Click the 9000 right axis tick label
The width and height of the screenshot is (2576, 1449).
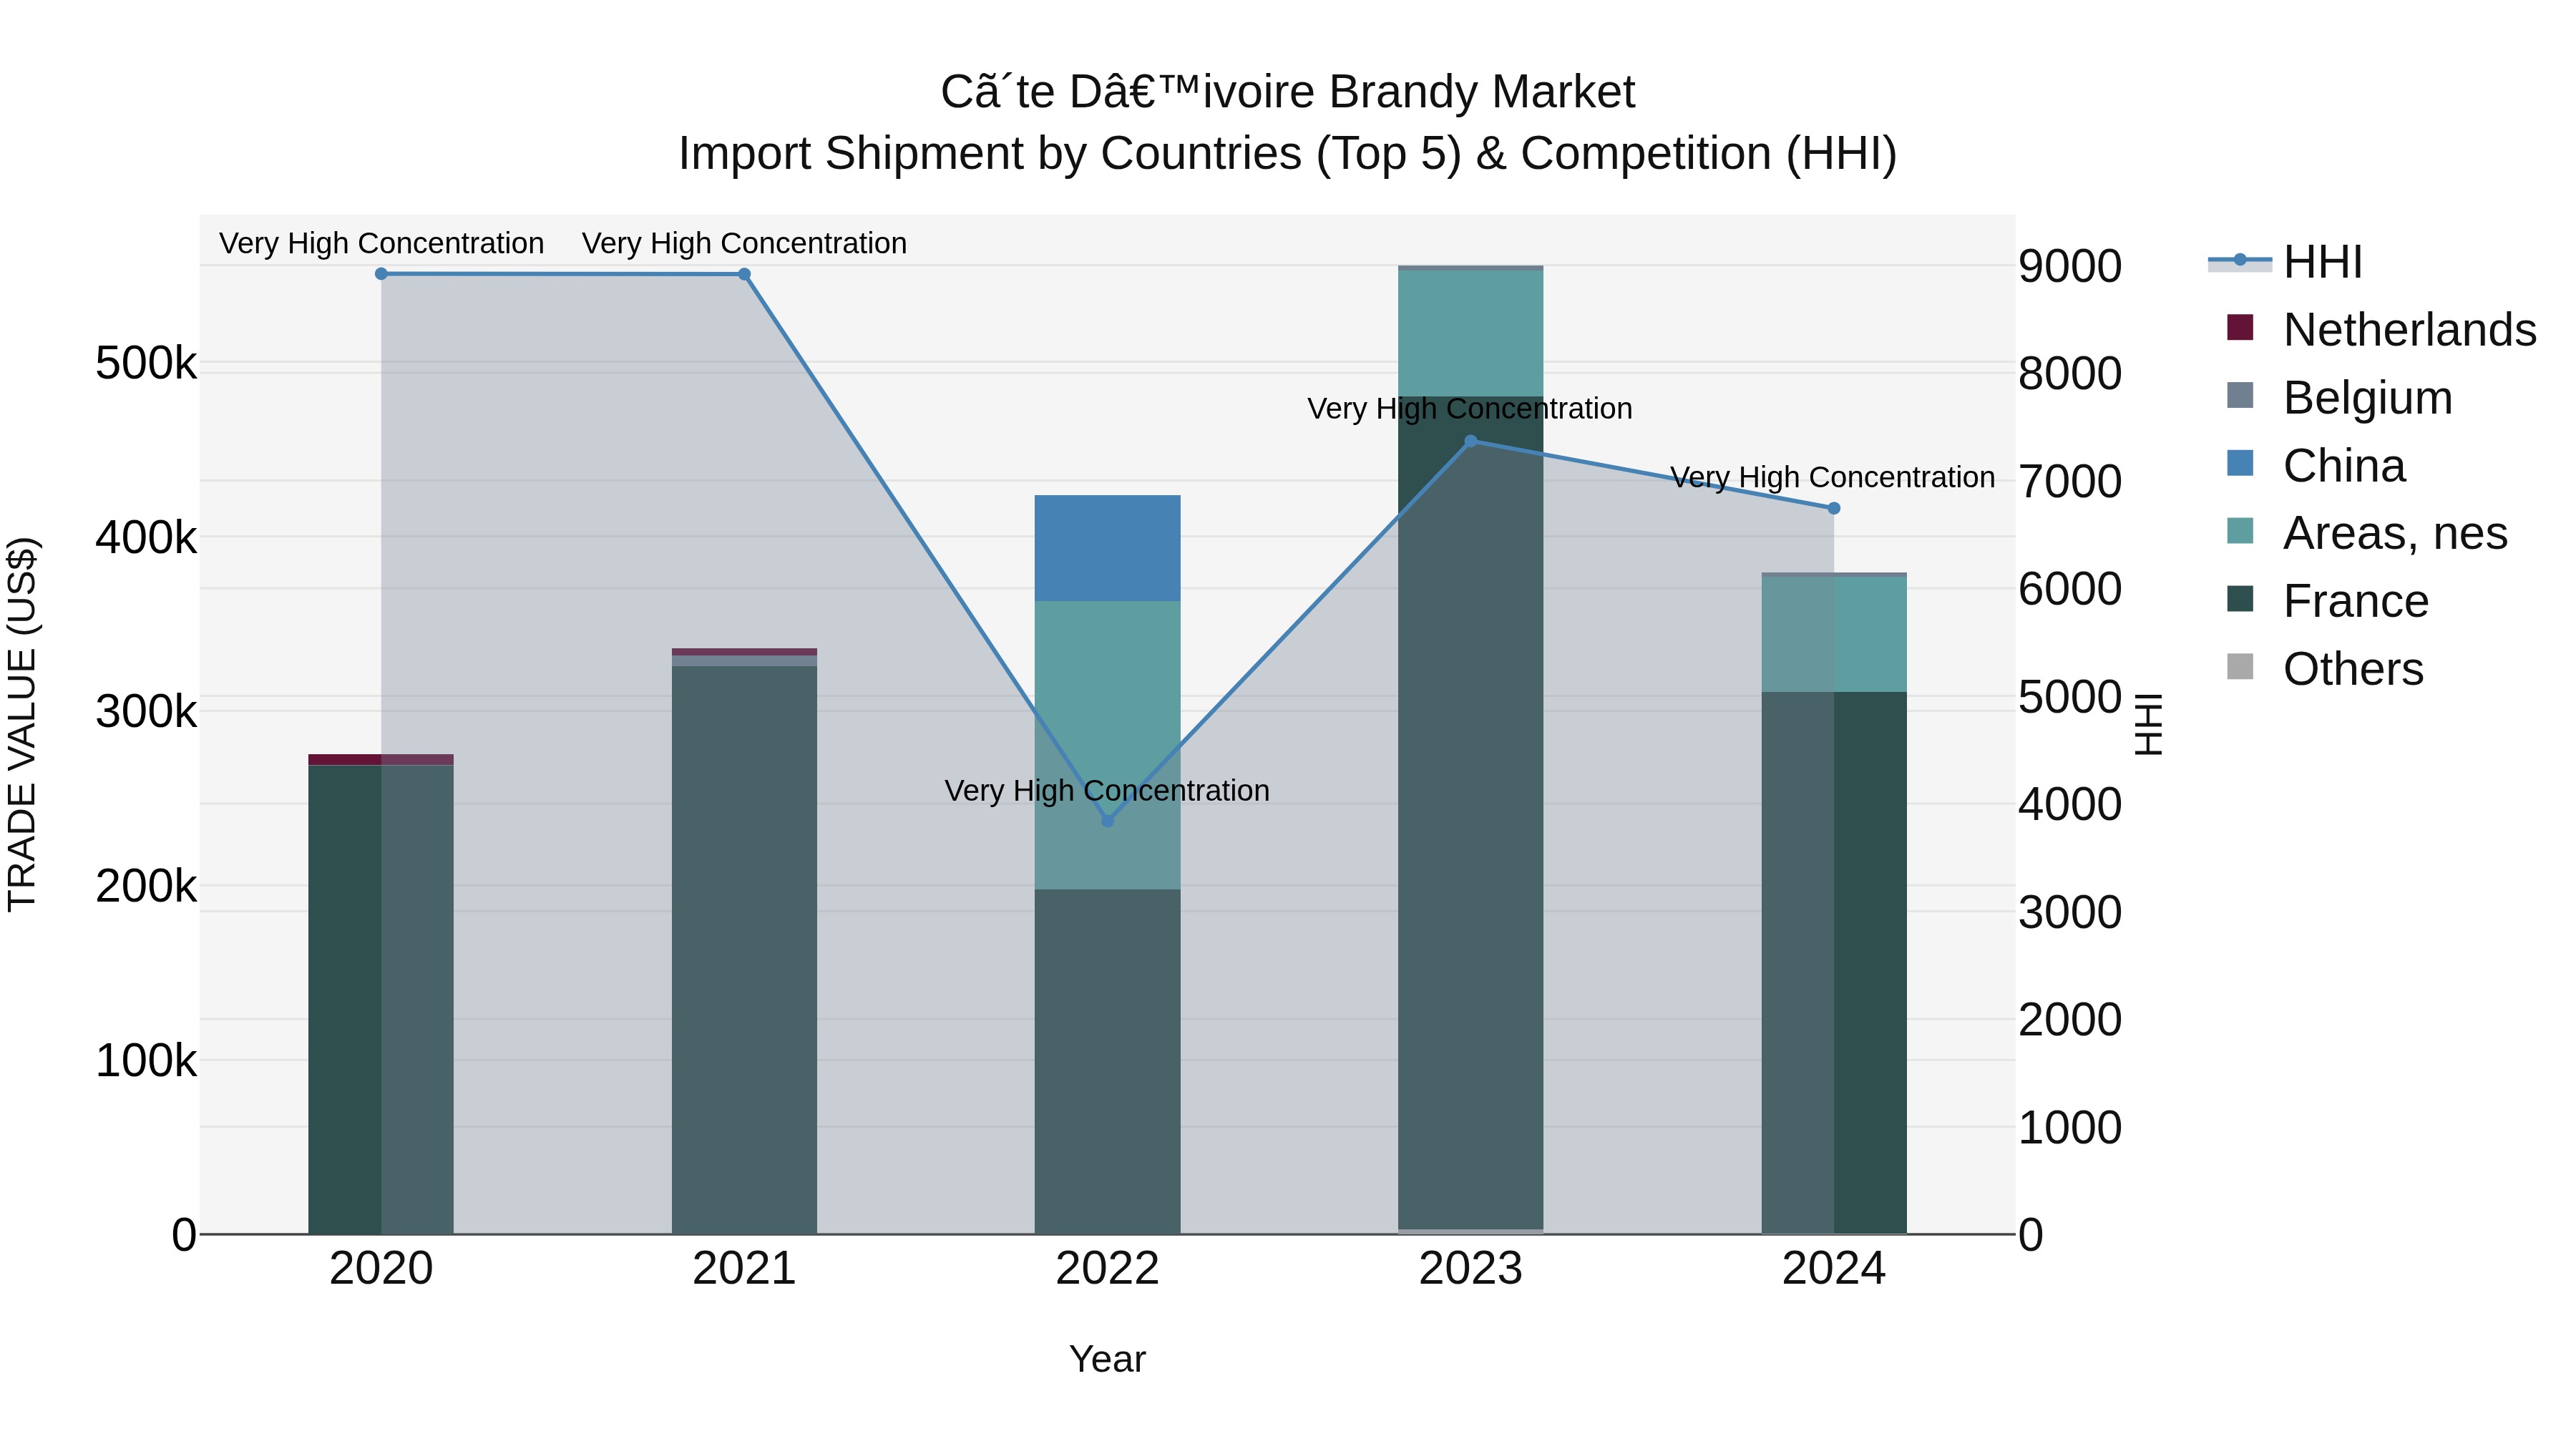coord(2069,266)
